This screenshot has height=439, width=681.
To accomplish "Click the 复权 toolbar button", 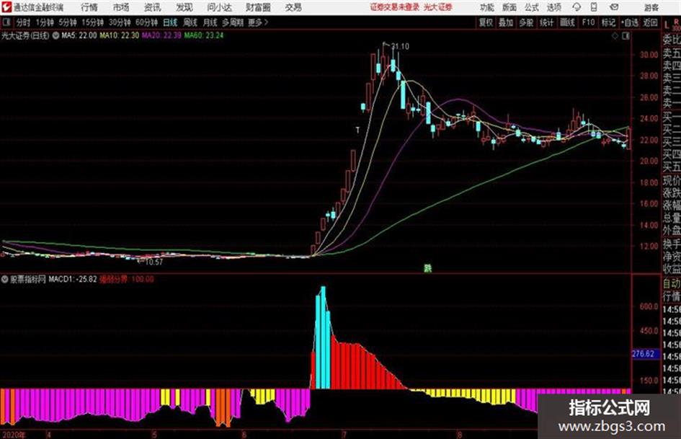I will tap(486, 22).
